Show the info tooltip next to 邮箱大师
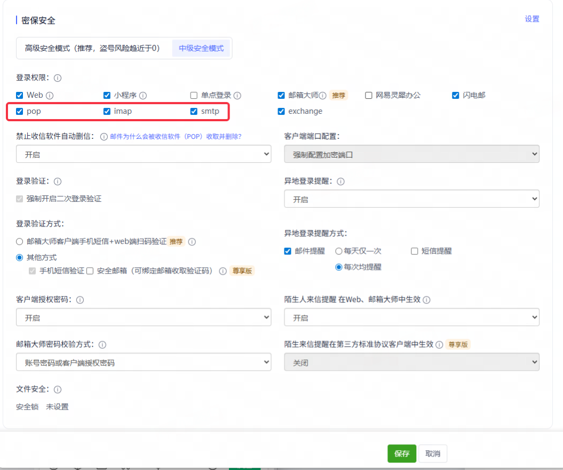 [323, 96]
